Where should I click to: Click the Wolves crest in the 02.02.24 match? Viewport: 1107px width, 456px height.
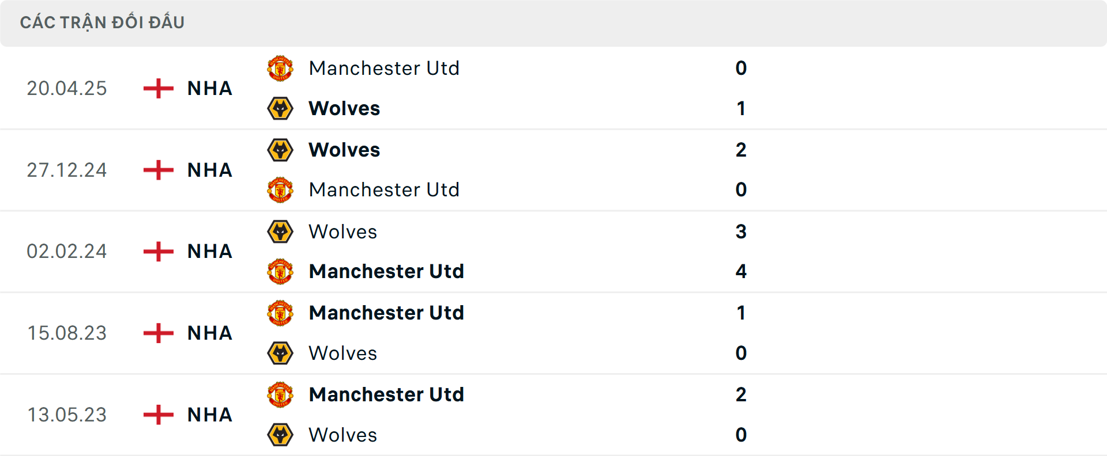tap(281, 231)
